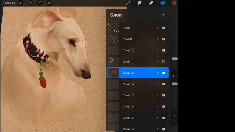Select layer name Слой 15

pyautogui.click(x=128, y=118)
